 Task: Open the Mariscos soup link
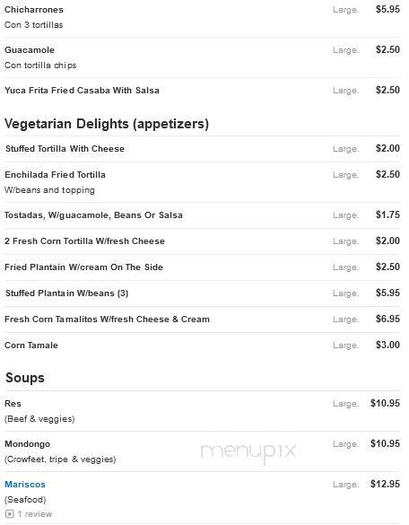(x=25, y=484)
